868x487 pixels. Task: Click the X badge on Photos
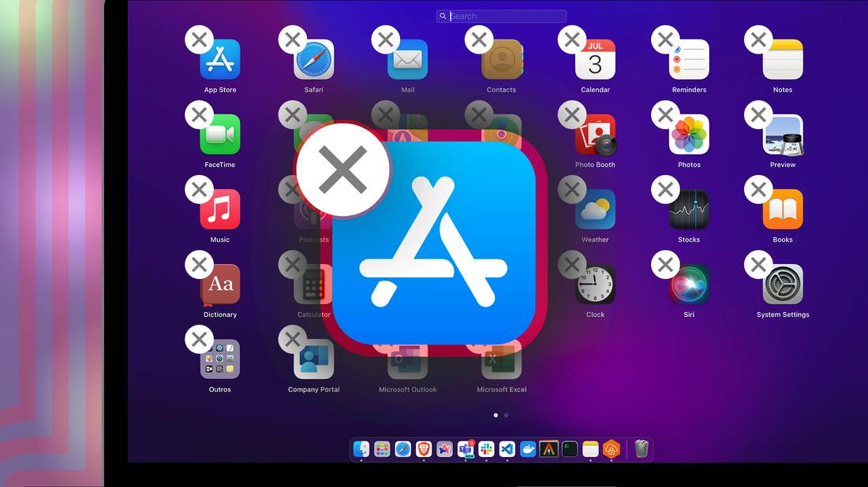pos(665,115)
